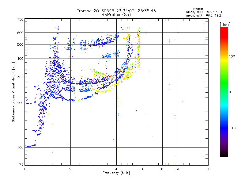This screenshot has width=245, height=184.
Task: Click the x-axis tick label '1'
Action: coord(24,169)
